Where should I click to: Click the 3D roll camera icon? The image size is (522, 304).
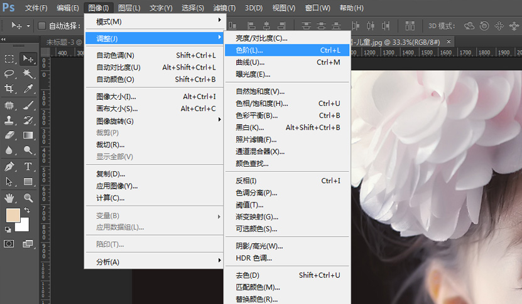click(484, 26)
